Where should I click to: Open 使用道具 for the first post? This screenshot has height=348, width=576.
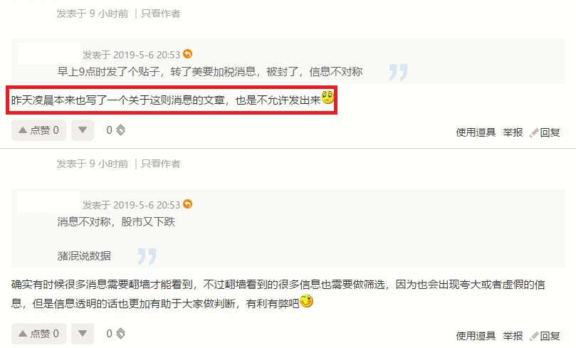coord(476,132)
